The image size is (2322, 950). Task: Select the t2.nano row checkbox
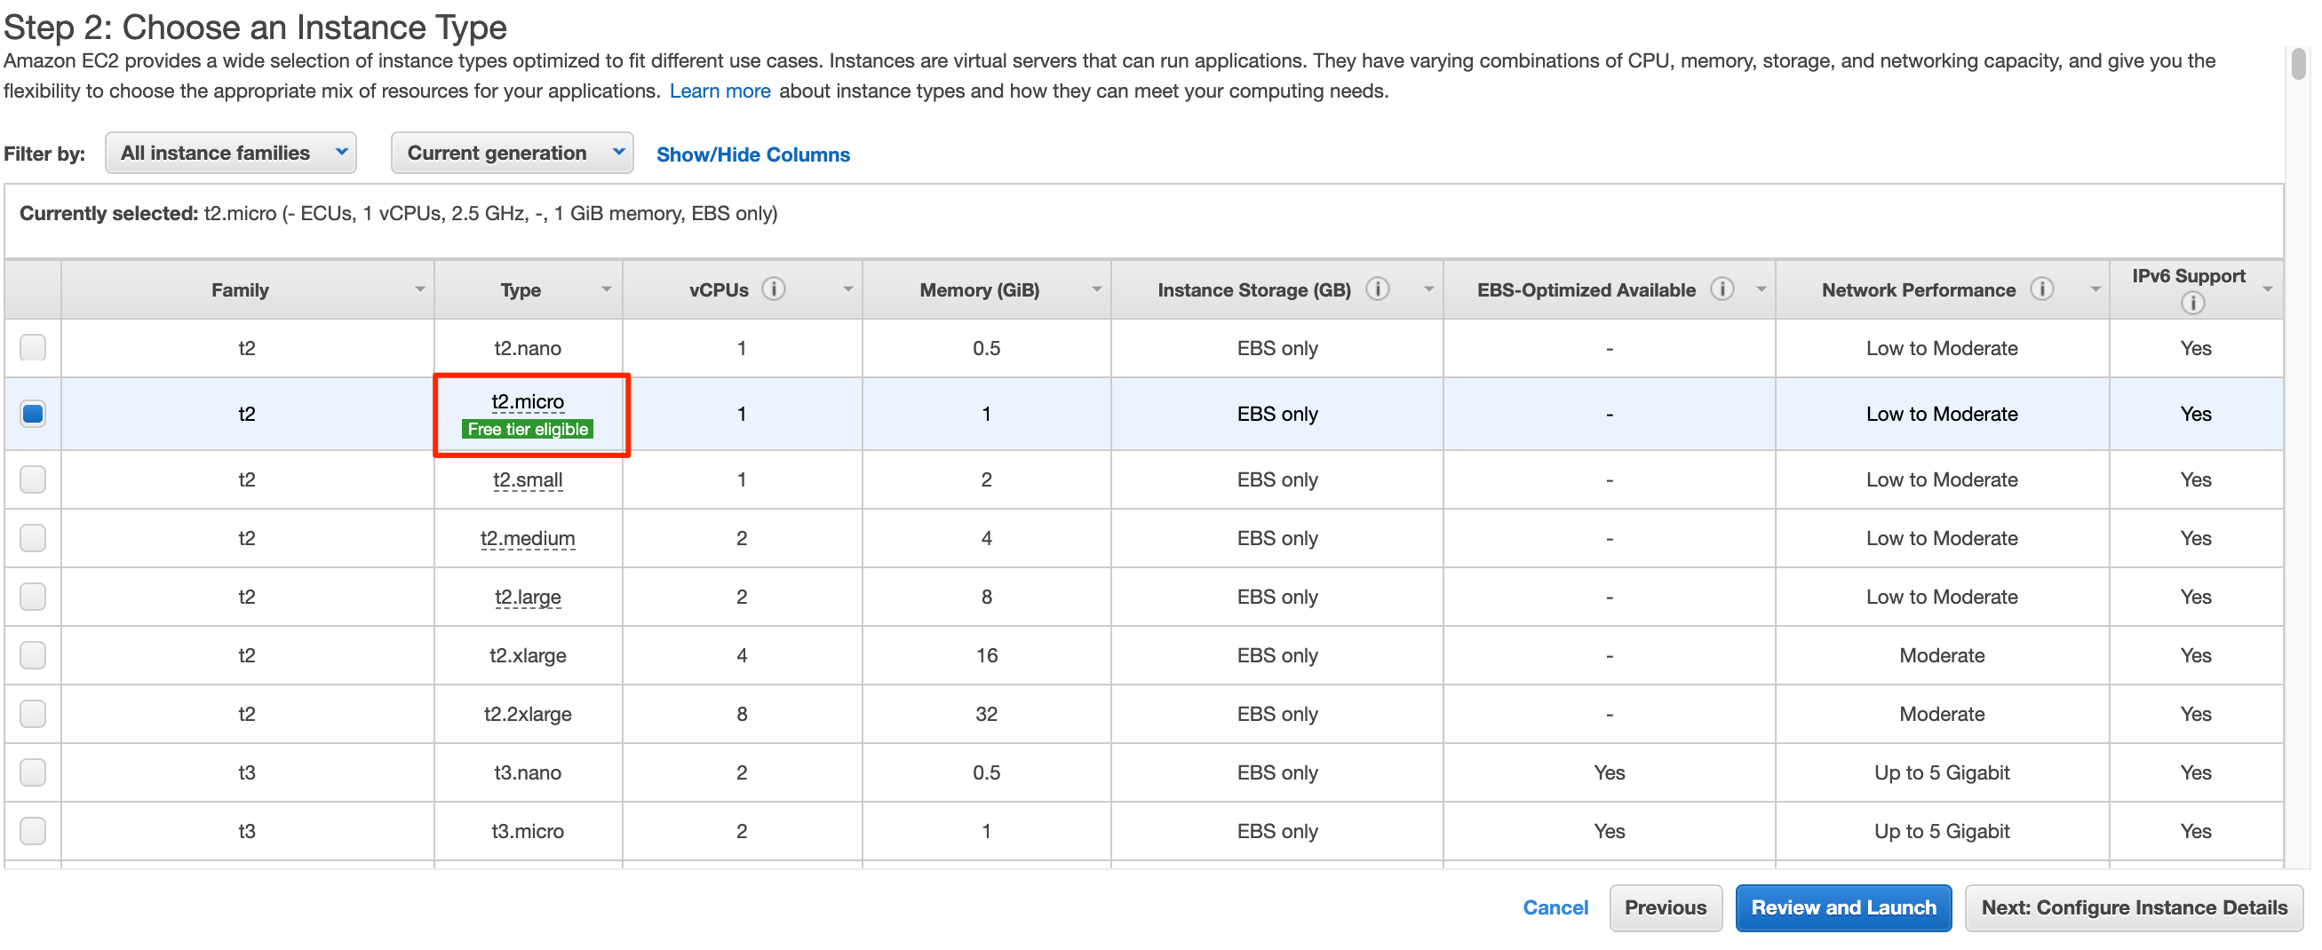pos(34,348)
